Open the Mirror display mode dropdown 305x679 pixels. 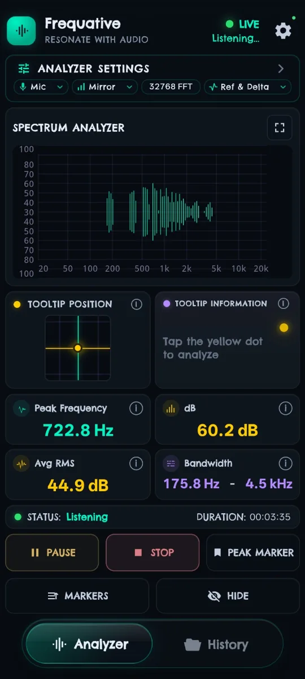point(104,87)
